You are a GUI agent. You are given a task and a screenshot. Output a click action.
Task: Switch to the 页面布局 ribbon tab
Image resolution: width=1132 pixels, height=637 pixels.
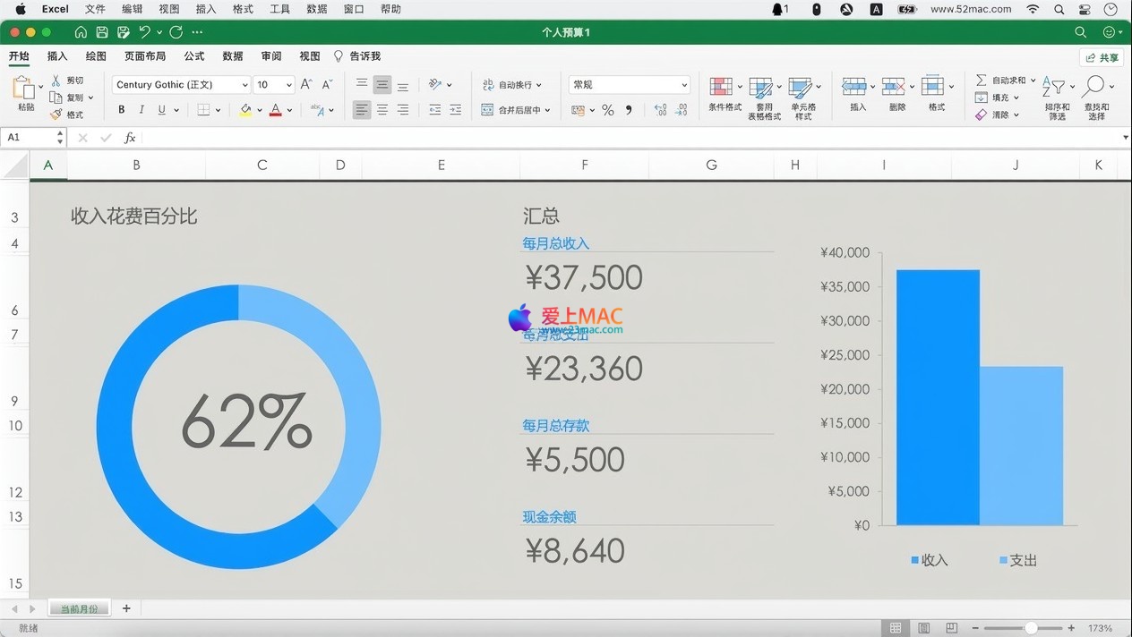145,56
